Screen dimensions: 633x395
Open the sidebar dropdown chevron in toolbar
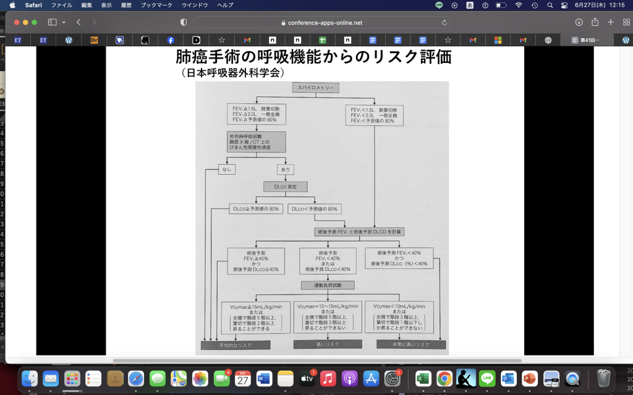[x=64, y=22]
